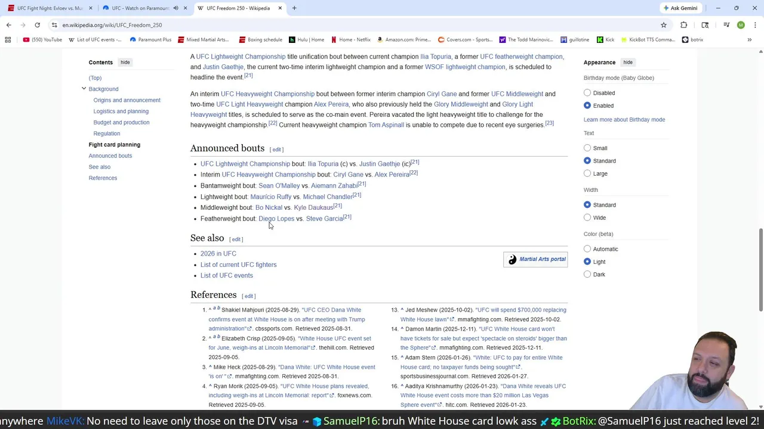Open the Chrome profile avatar
Image resolution: width=764 pixels, height=429 pixels.
tap(741, 25)
